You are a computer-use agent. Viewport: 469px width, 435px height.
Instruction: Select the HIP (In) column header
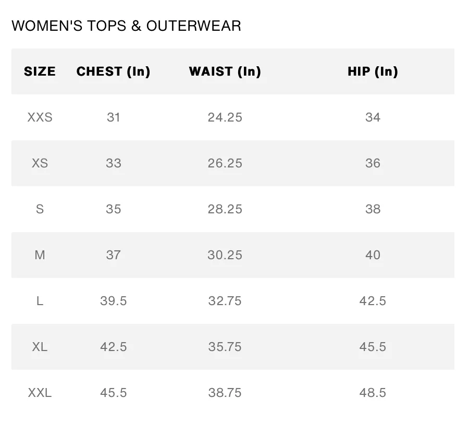373,71
